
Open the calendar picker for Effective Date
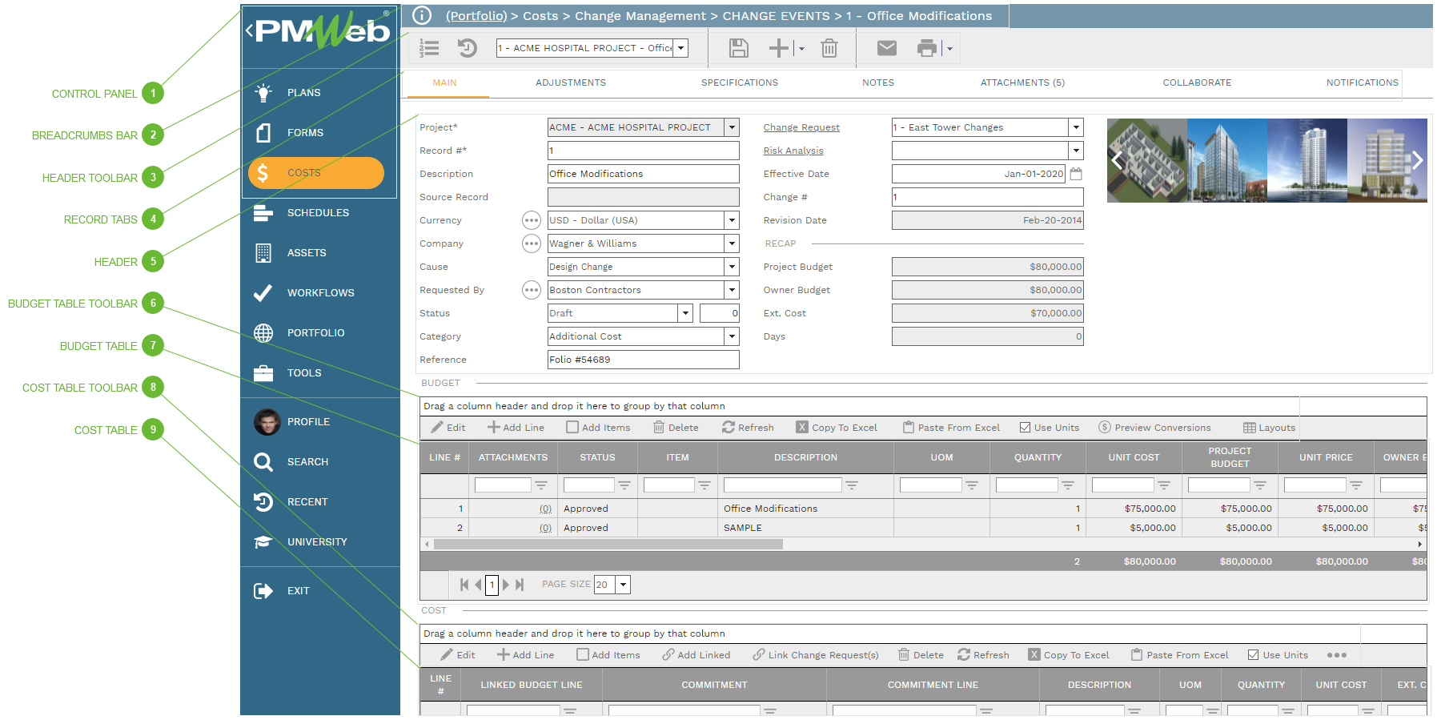click(x=1076, y=174)
